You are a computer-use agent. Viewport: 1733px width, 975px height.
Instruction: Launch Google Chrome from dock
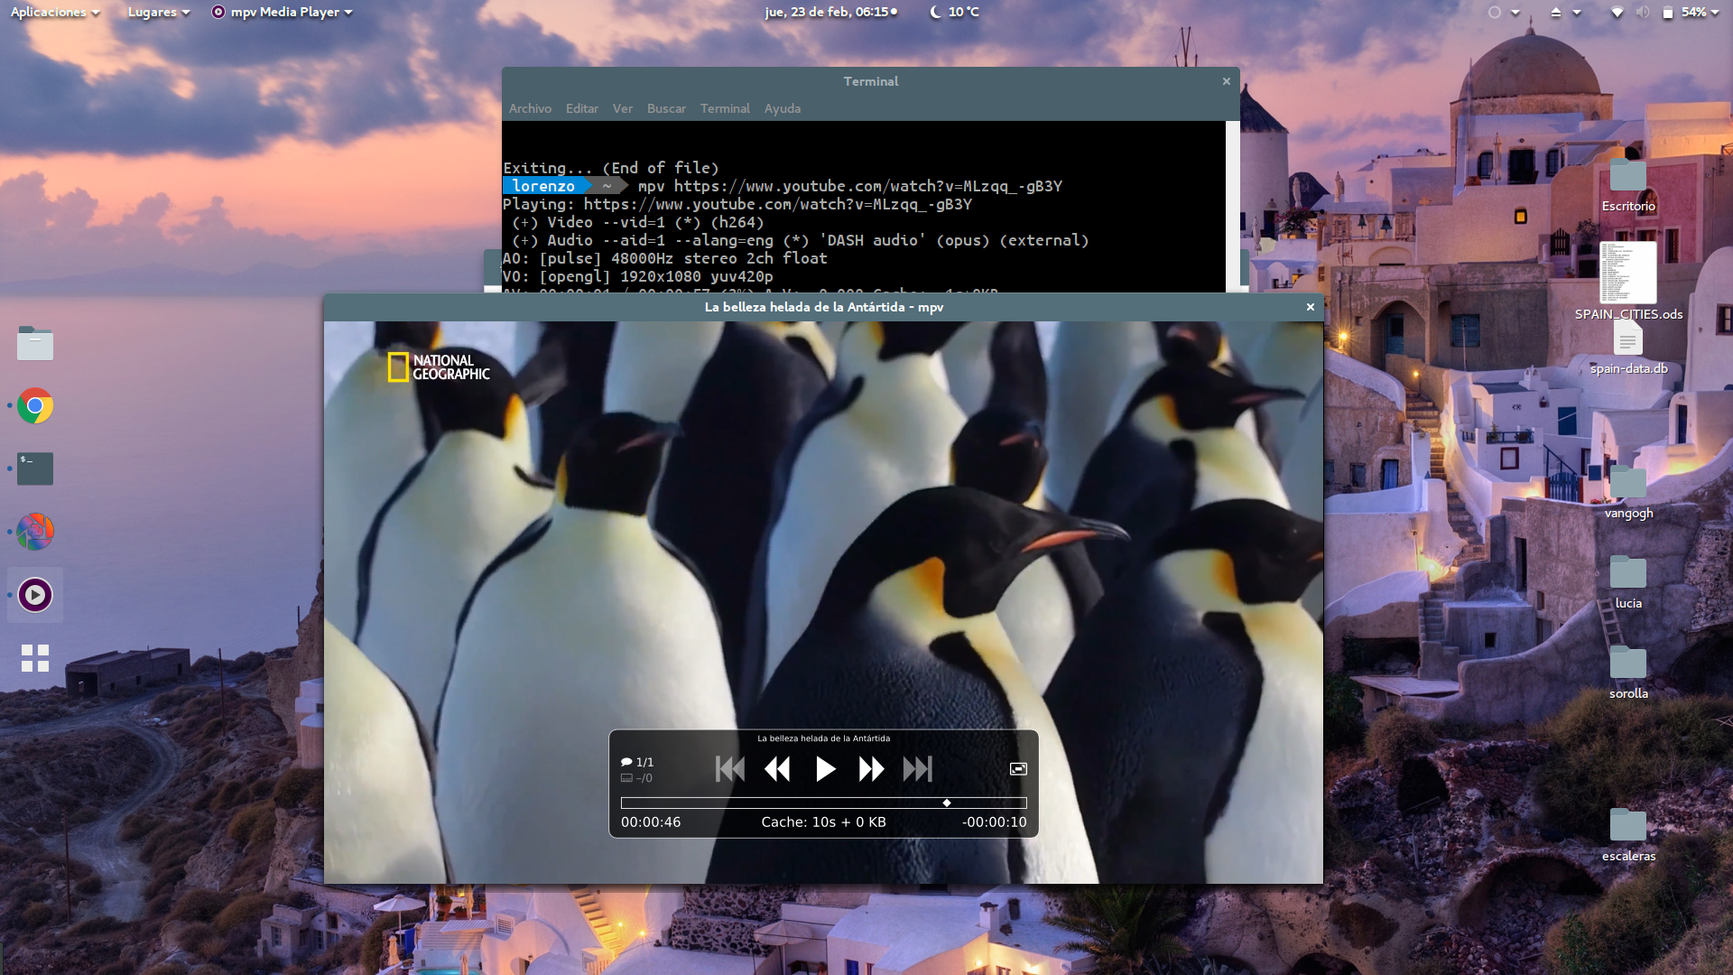tap(35, 406)
